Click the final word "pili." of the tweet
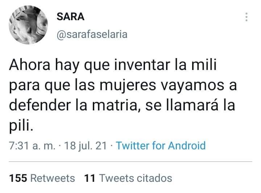 pyautogui.click(x=21, y=126)
